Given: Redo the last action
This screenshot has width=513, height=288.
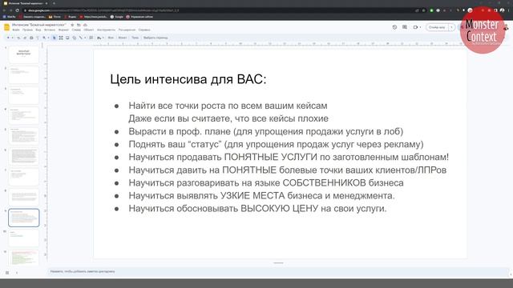Looking at the screenshot, I should (x=25, y=38).
